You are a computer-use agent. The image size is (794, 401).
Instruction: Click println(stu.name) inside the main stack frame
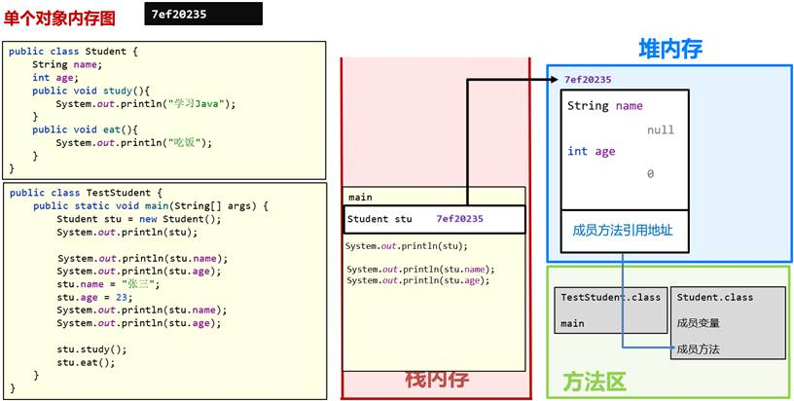point(420,270)
